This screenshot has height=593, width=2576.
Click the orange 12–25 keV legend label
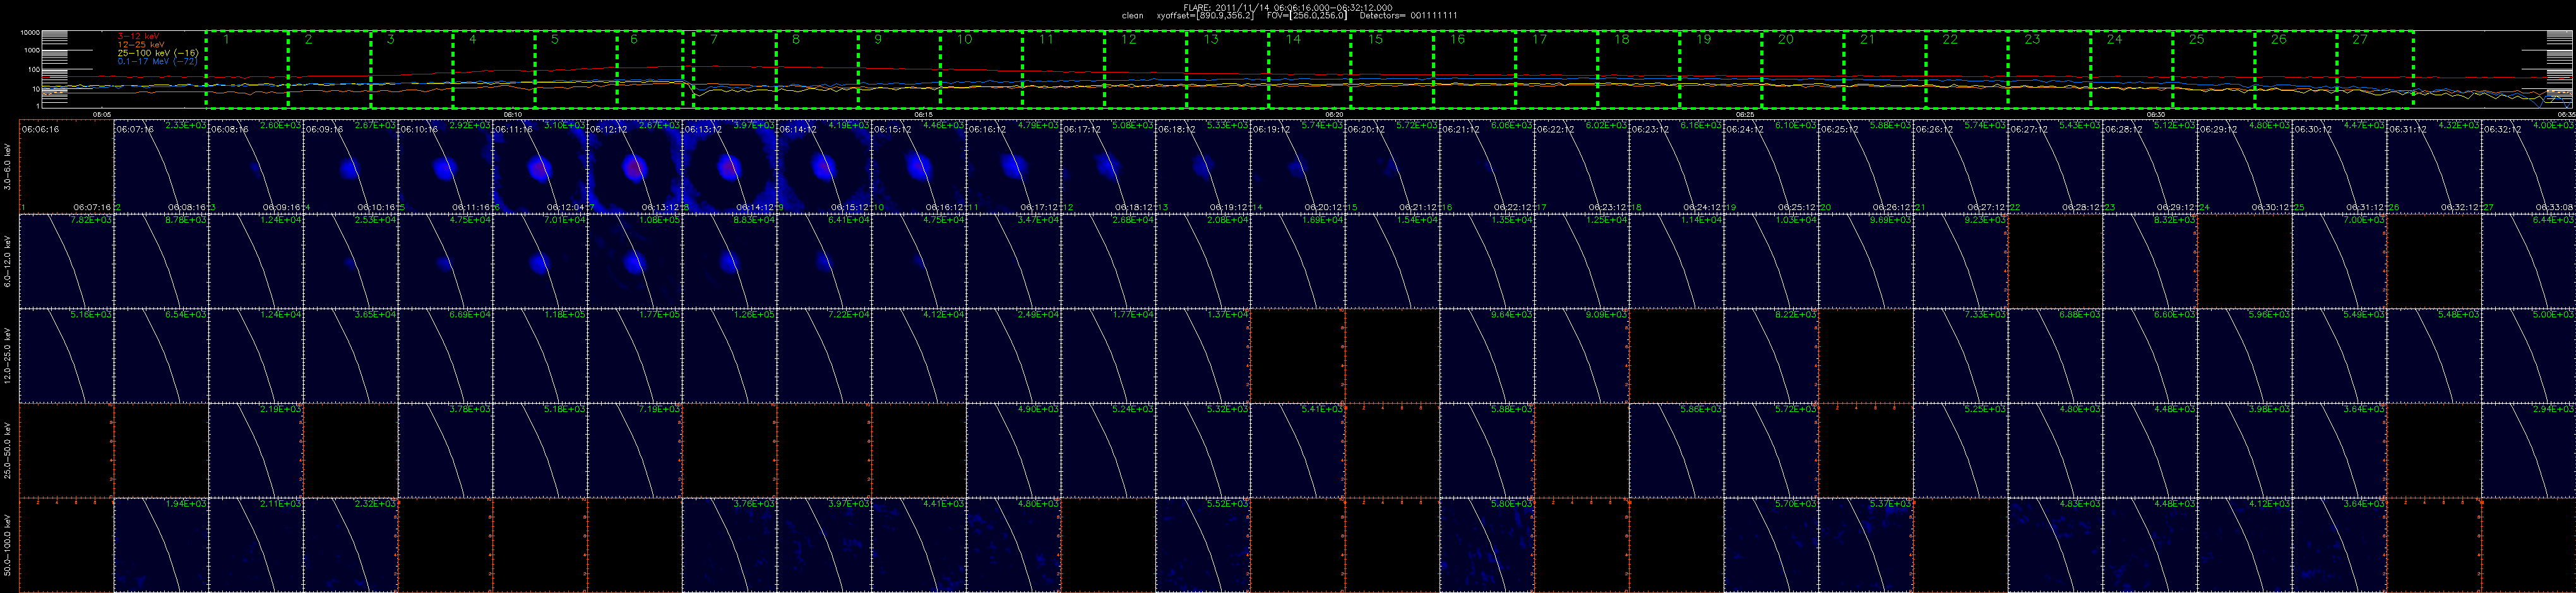coord(141,44)
